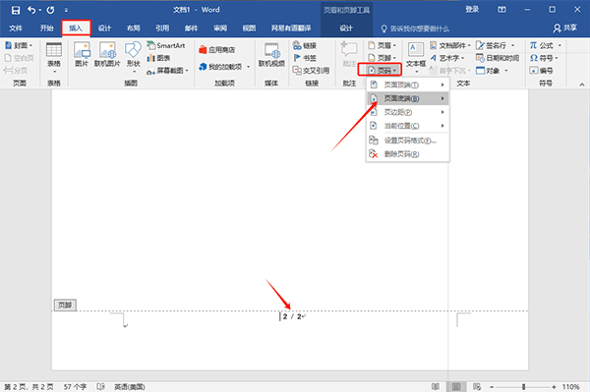Screen dimensions: 590x392
Task: Open the 屏幕截图 screenshot dropdown
Action: coord(167,71)
